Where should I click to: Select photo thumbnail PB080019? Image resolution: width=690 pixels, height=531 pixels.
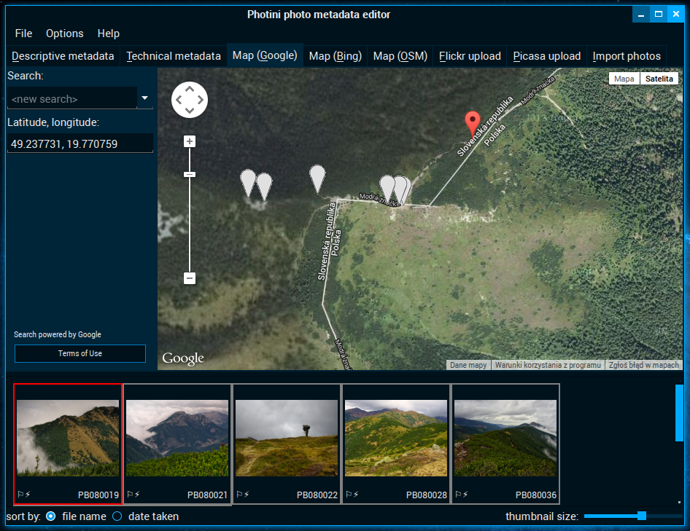coord(68,444)
